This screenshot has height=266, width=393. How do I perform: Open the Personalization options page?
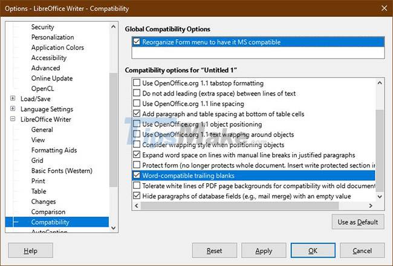(x=53, y=37)
